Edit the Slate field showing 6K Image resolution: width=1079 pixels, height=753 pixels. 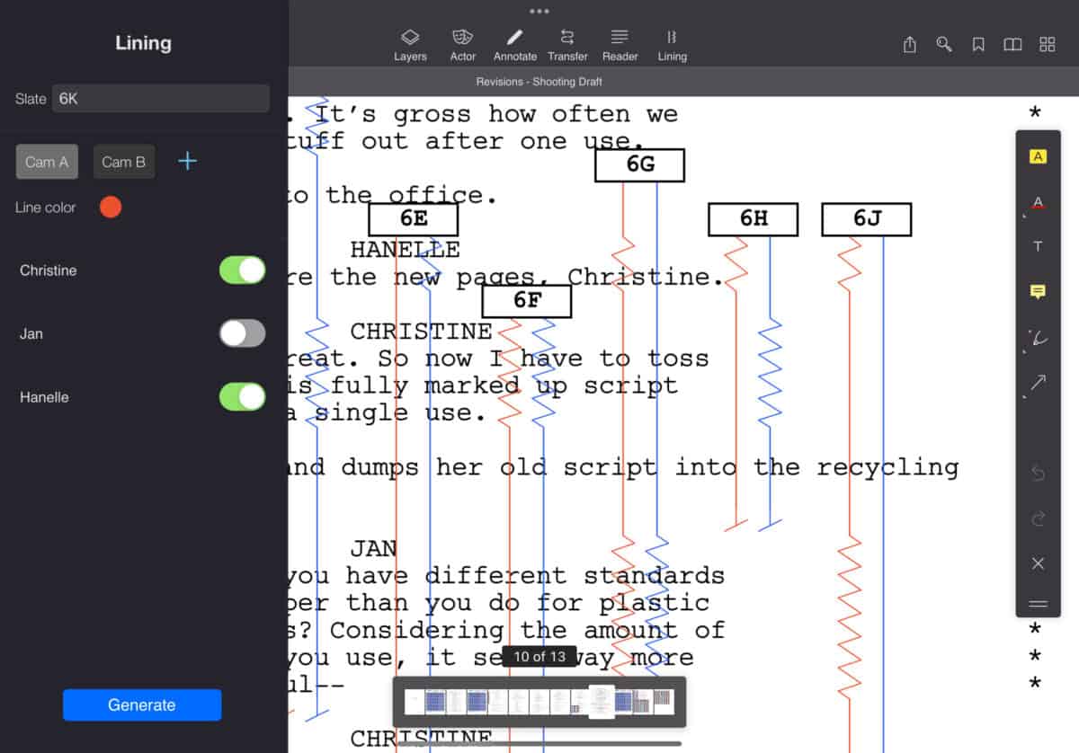pos(160,99)
